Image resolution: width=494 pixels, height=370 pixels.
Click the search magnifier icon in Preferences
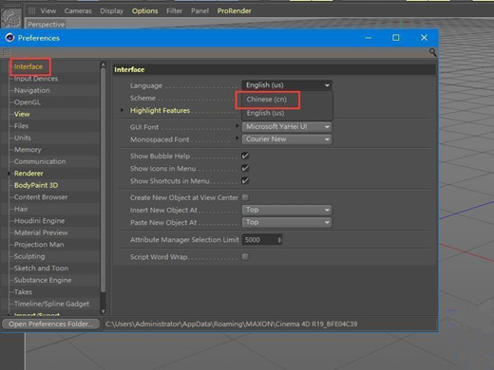coord(432,52)
